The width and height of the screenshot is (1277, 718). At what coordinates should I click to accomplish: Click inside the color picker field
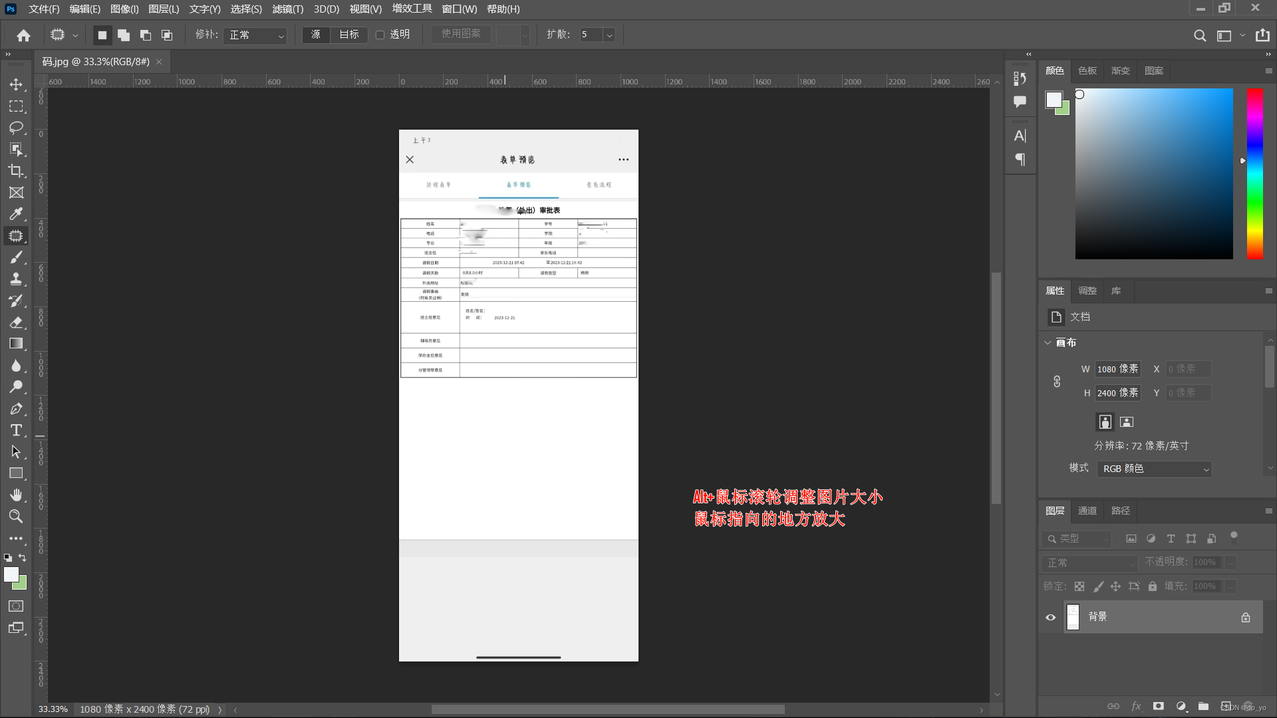1154,174
